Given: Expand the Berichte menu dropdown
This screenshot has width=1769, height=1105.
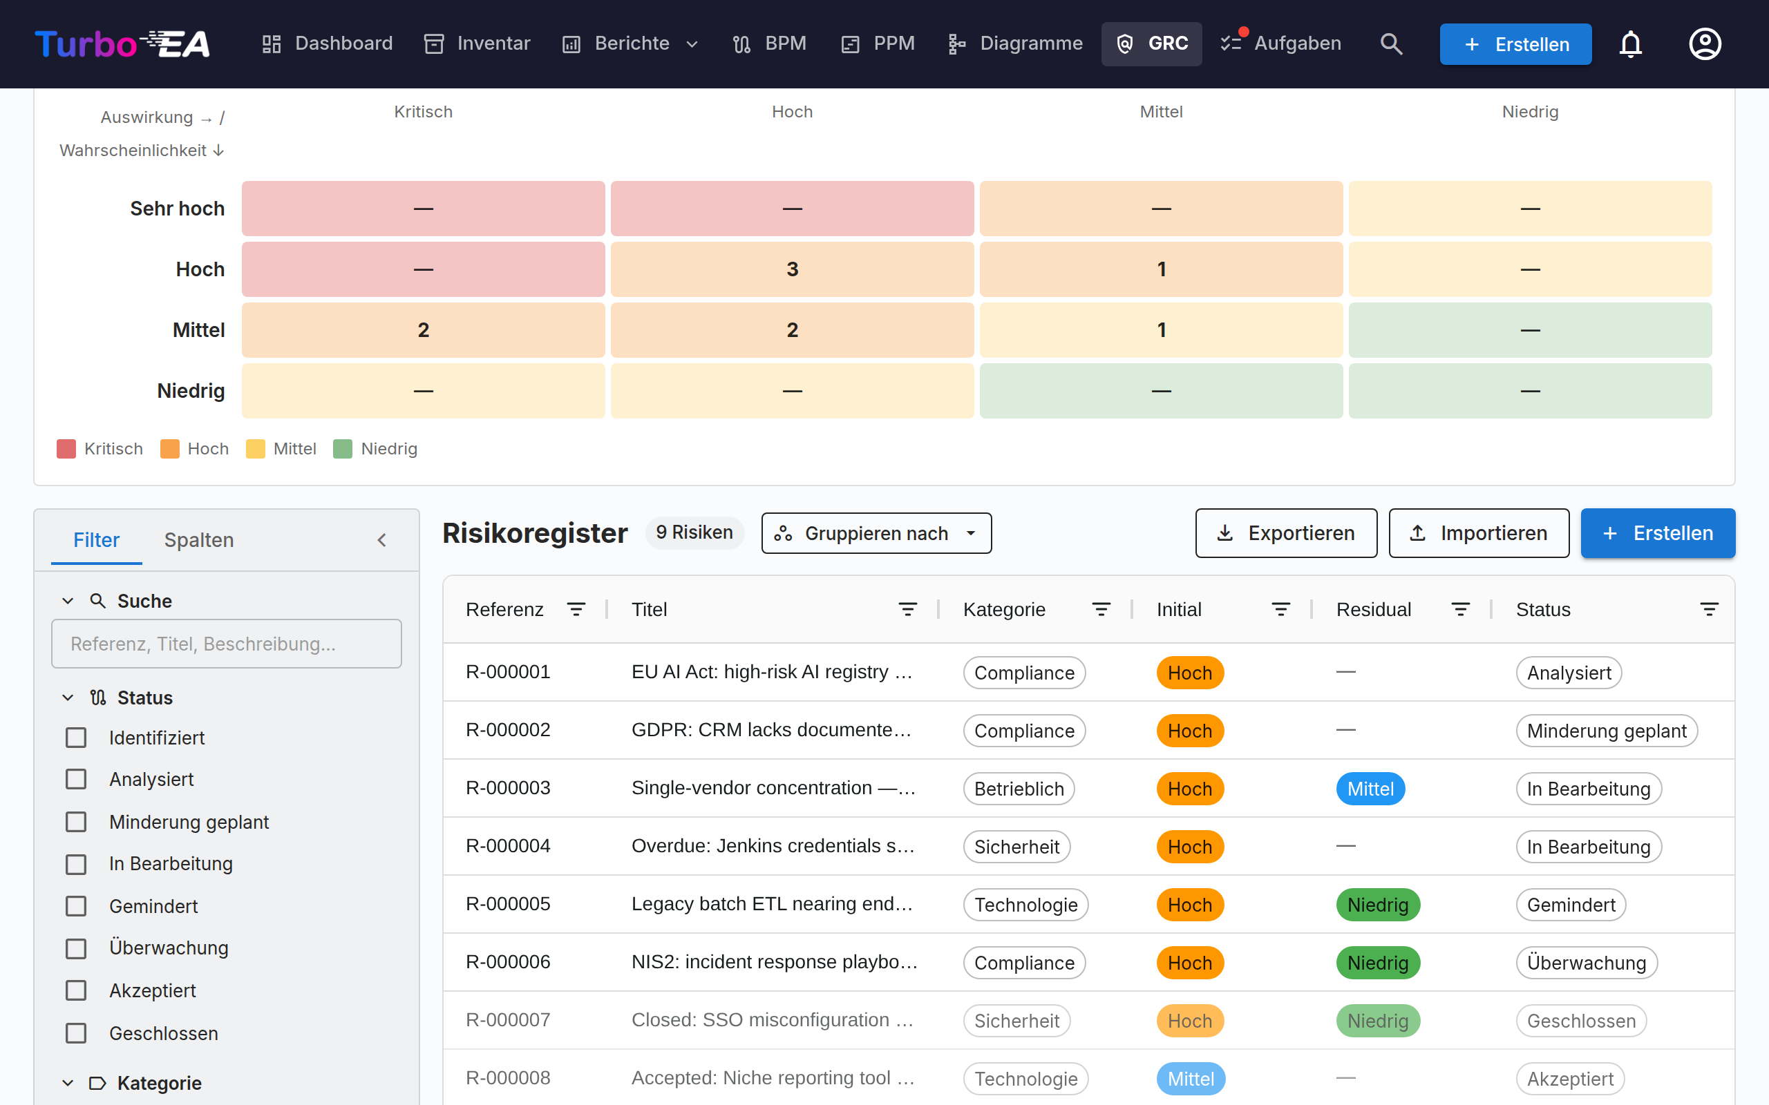Looking at the screenshot, I should coord(630,44).
